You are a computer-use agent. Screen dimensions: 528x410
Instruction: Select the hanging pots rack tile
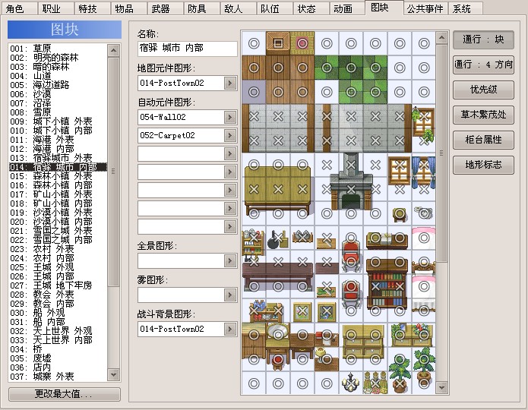[302, 237]
